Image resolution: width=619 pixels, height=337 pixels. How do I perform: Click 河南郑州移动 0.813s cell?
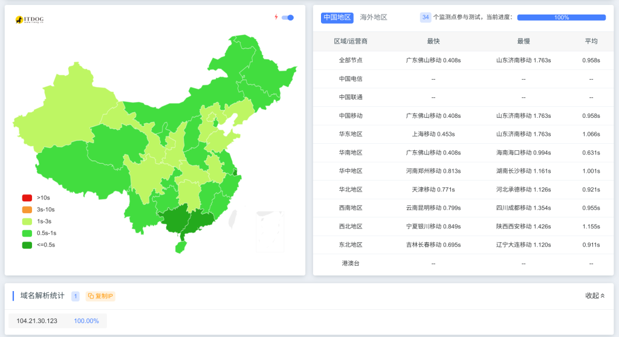pyautogui.click(x=433, y=171)
